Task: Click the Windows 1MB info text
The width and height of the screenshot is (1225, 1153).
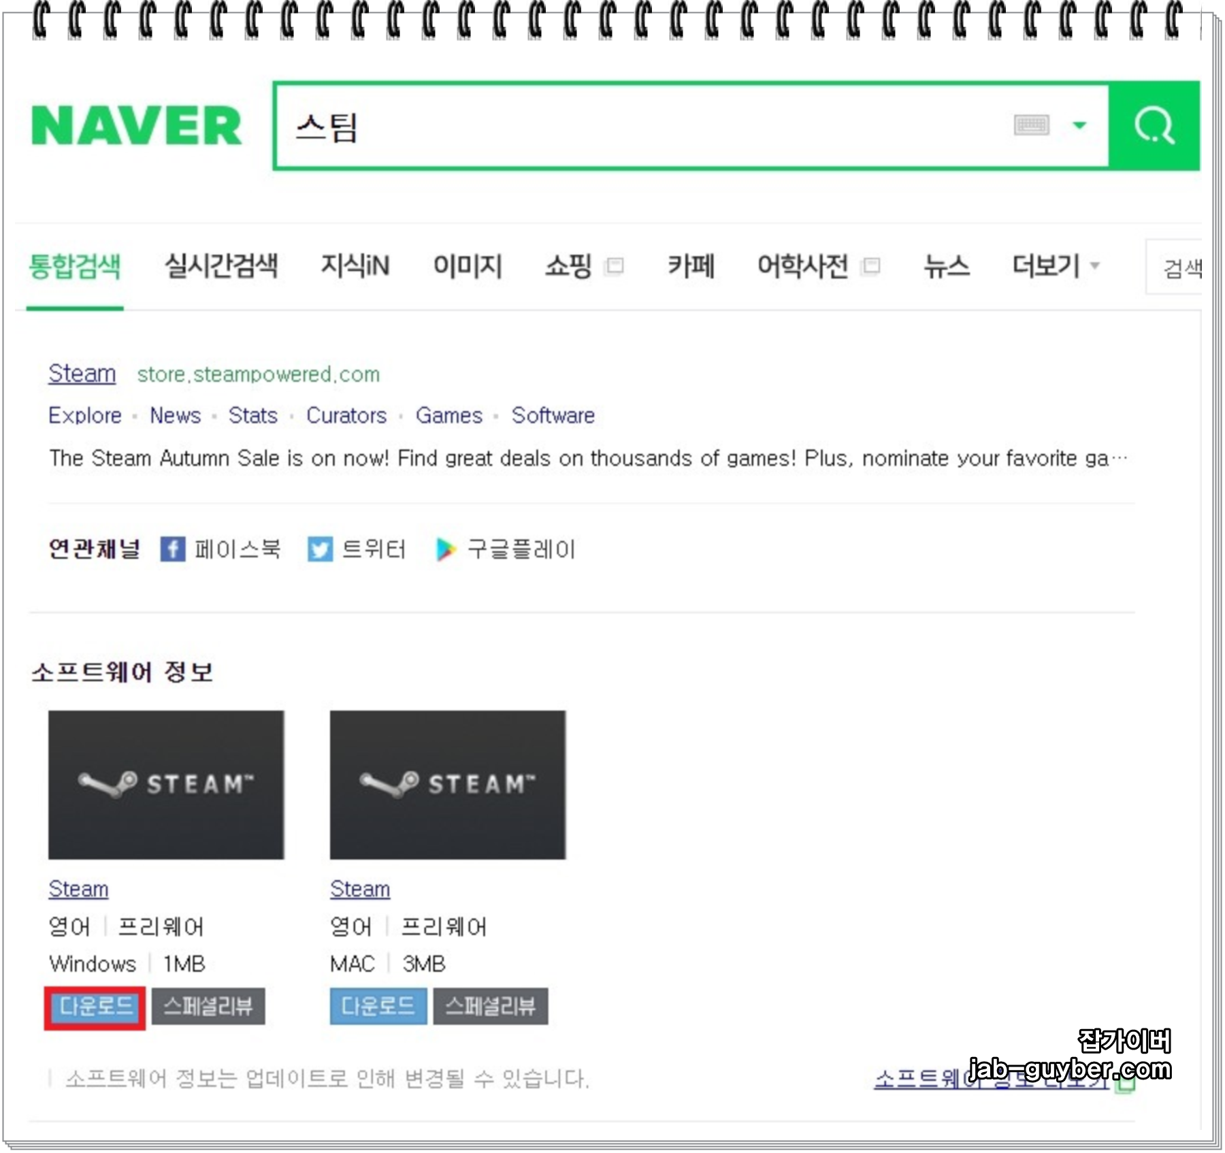Action: (127, 964)
